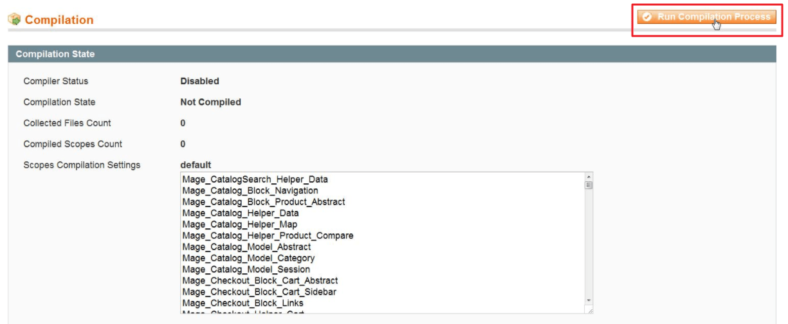
Task: Select the Mage_Catalog_Helper_Product_Compare entry
Action: pyautogui.click(x=268, y=235)
